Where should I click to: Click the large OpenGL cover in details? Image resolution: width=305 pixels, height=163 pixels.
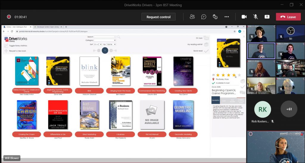[228, 53]
